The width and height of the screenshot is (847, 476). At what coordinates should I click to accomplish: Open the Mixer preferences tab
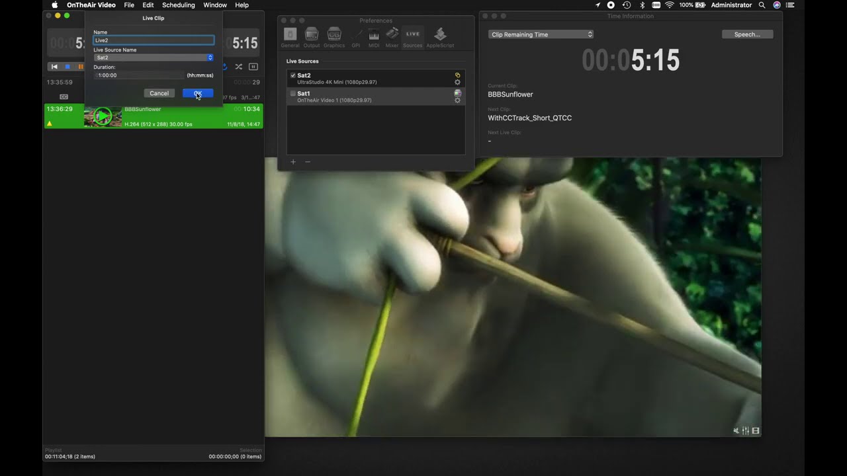pos(392,38)
